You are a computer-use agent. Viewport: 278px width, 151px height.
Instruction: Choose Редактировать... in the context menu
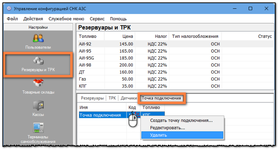tap(182, 128)
